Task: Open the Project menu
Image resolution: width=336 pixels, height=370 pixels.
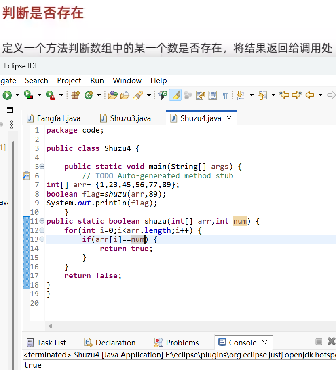Action: [69, 81]
